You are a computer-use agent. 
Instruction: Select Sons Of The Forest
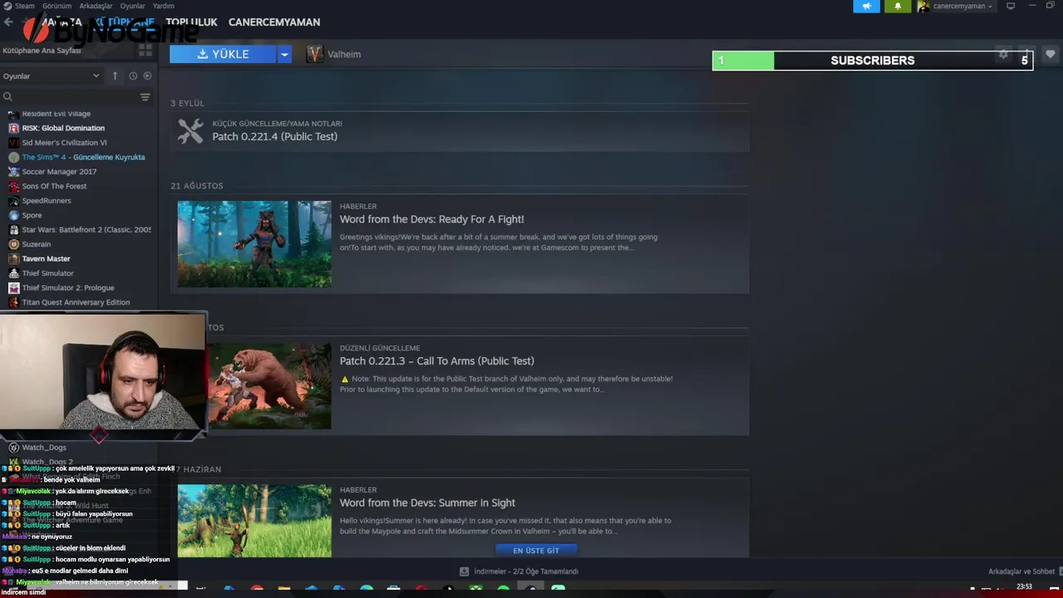(x=54, y=186)
